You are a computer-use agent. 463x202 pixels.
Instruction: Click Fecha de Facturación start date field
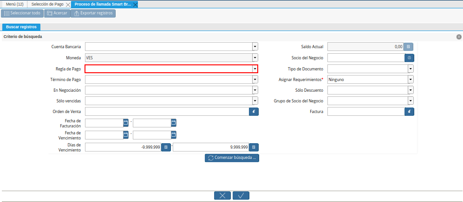104,123
